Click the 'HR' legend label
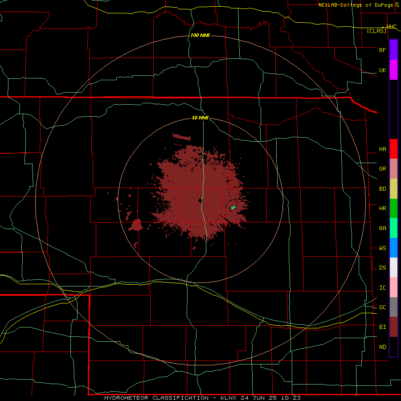 [382, 209]
